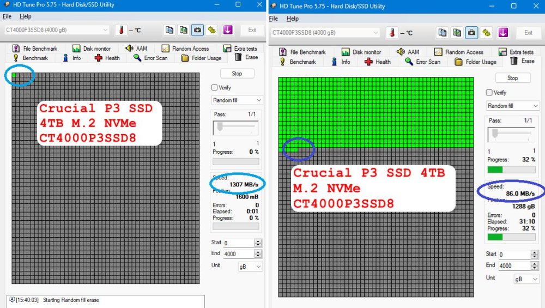Screen dimensions: 545x308
Task: Click Start value field in right window
Action: (515, 255)
